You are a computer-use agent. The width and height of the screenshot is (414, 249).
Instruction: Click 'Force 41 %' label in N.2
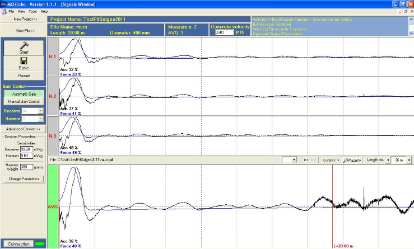coord(71,114)
